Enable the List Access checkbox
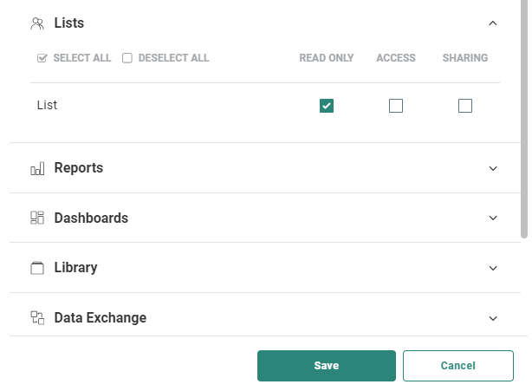The height and width of the screenshot is (391, 532). tap(396, 106)
